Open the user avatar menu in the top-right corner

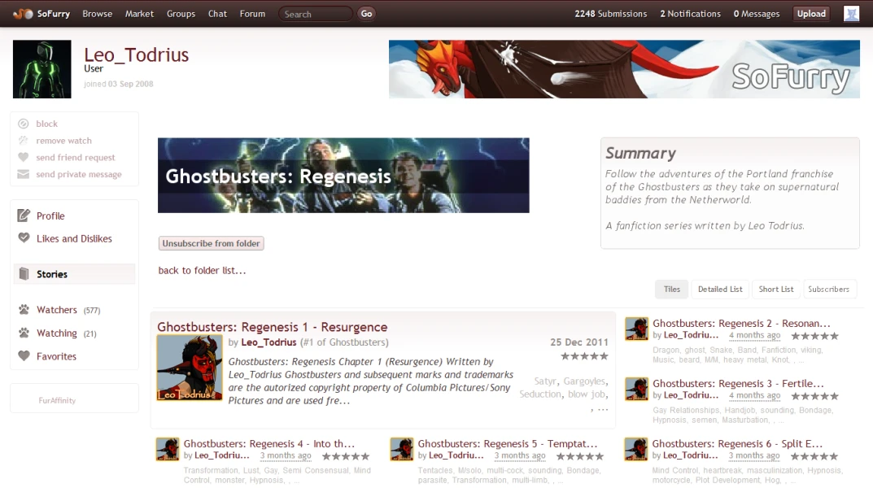(851, 14)
